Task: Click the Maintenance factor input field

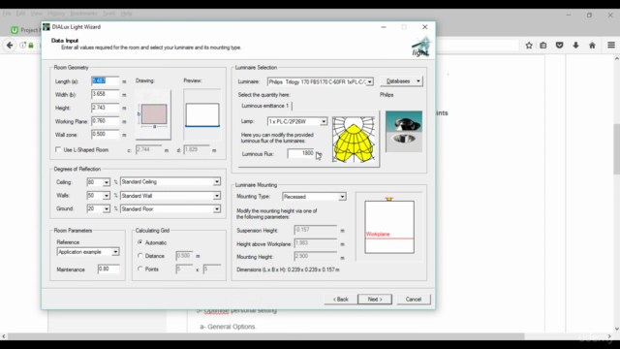Action: point(108,270)
